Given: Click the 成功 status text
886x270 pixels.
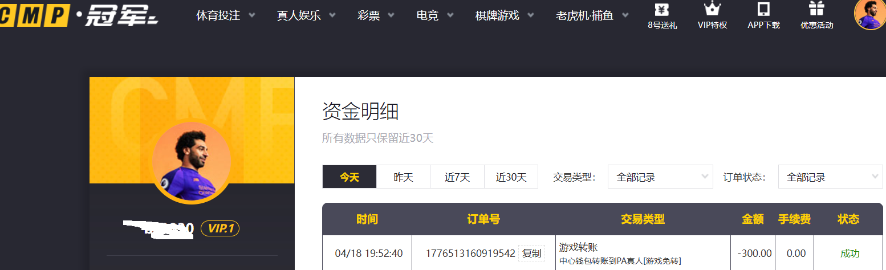Looking at the screenshot, I should tap(850, 253).
